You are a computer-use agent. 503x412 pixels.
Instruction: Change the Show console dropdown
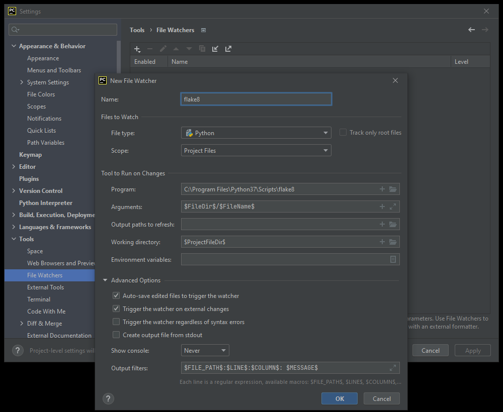tap(205, 351)
